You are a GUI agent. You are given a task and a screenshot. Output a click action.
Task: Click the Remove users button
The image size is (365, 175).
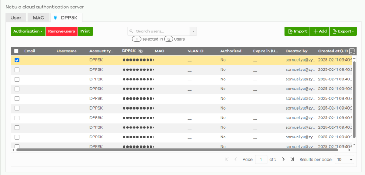pos(61,31)
